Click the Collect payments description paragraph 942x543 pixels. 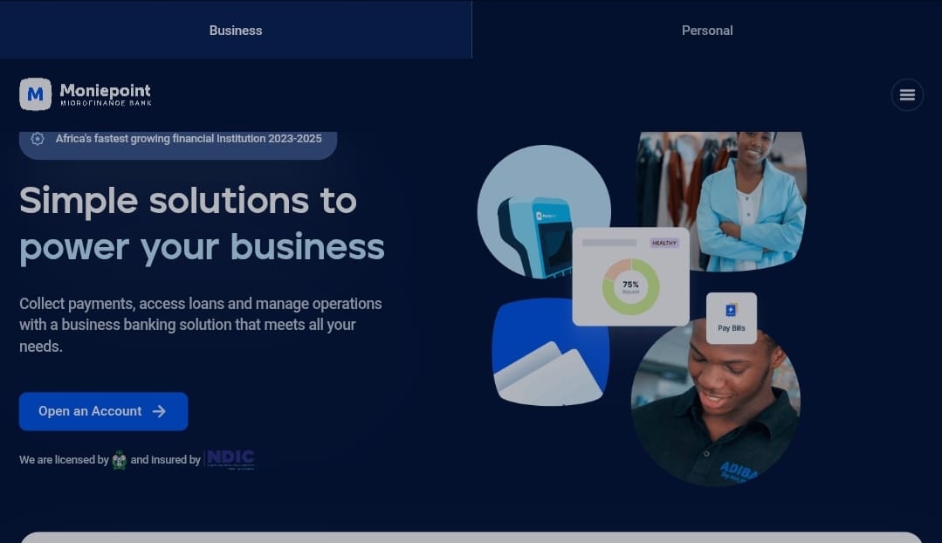point(201,325)
